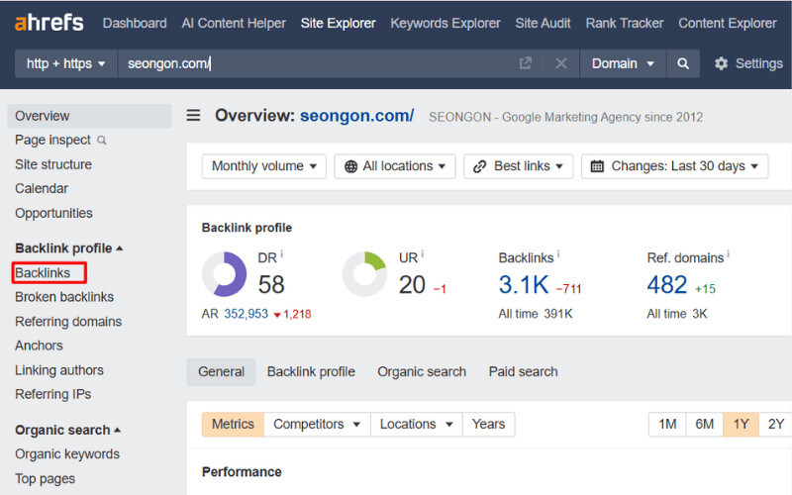Open Locations dropdown in chart tabs
Image resolution: width=792 pixels, height=495 pixels.
(x=416, y=424)
